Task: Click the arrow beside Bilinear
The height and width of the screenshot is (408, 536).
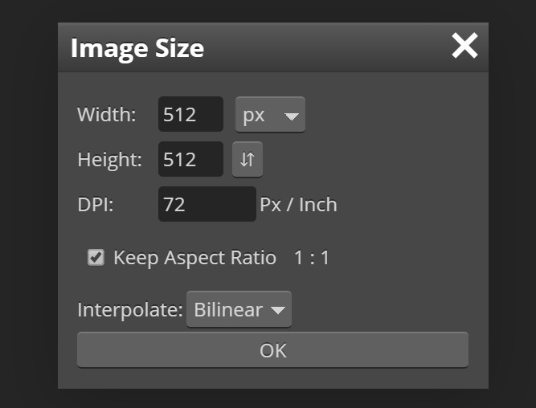Action: (277, 310)
